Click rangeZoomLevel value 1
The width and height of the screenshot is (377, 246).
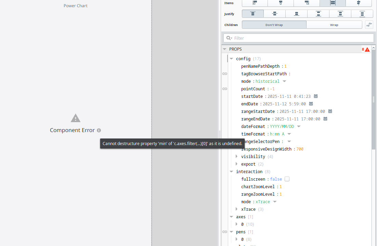point(281,194)
